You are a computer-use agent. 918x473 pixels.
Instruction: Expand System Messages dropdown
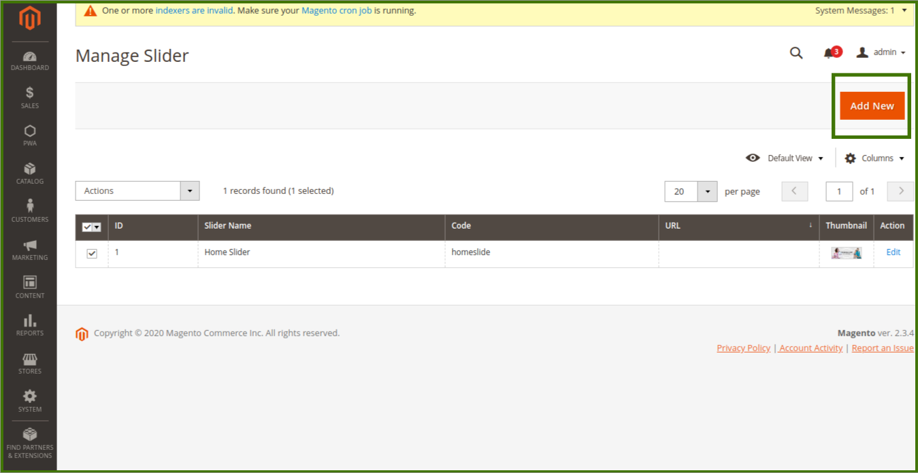860,11
